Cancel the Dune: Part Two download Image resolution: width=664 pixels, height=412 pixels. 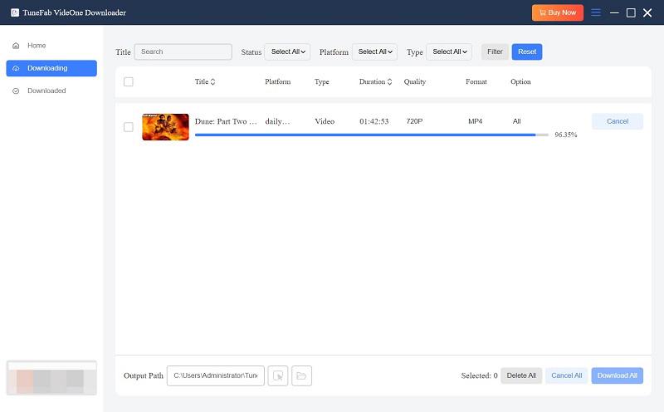pos(618,121)
